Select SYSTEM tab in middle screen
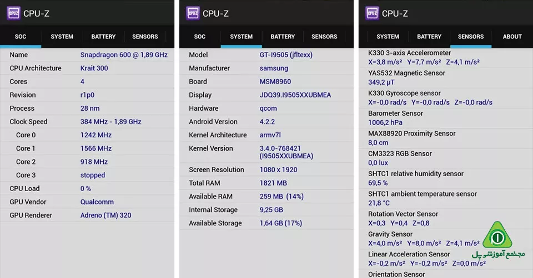Screen dimensions: 533x278 pyautogui.click(x=242, y=37)
